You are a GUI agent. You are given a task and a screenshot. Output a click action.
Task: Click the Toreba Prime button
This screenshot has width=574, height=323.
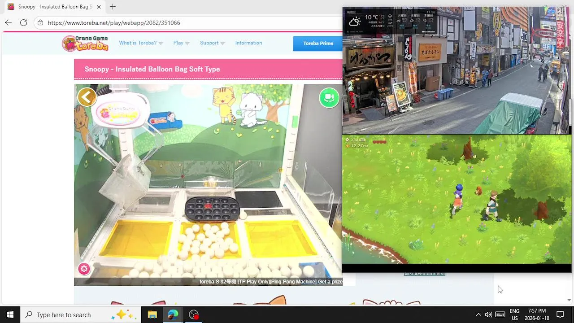click(x=317, y=44)
